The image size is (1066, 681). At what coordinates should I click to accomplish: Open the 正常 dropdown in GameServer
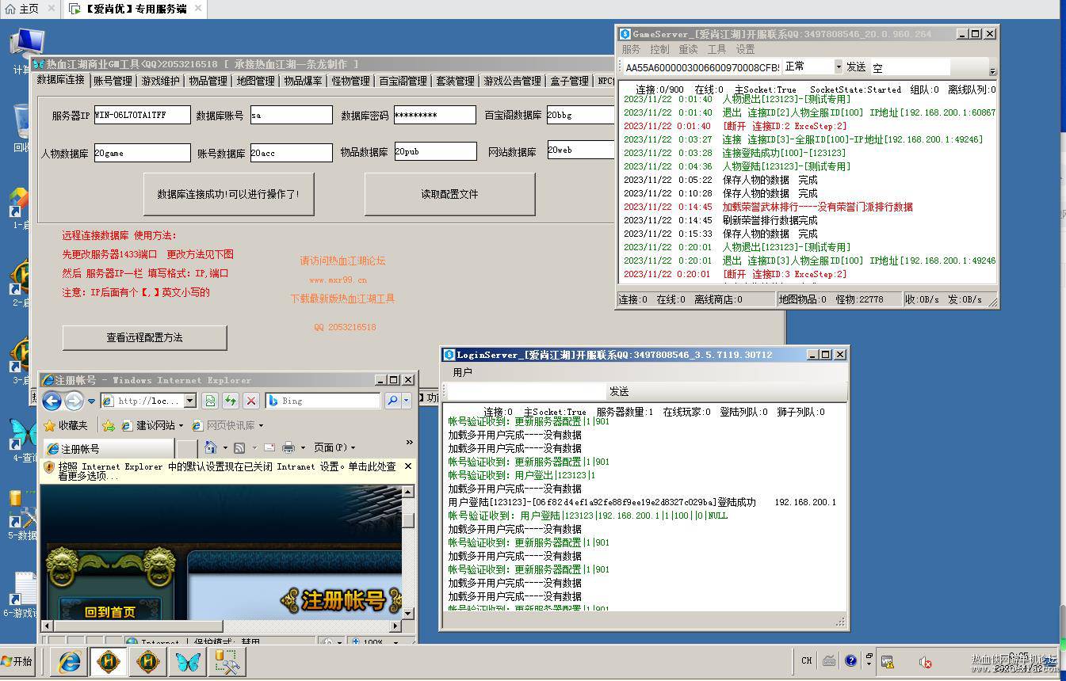[838, 67]
